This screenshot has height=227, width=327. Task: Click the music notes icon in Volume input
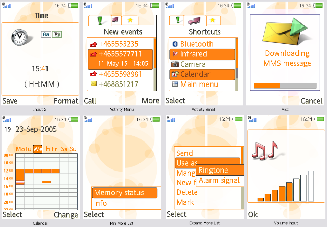tap(265, 151)
